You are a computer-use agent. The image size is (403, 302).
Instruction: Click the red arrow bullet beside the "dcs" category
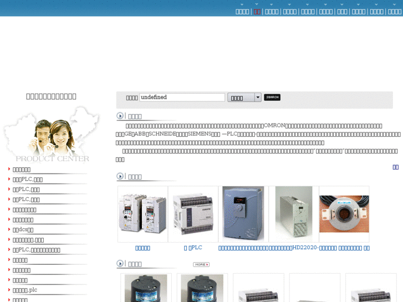click(9, 229)
